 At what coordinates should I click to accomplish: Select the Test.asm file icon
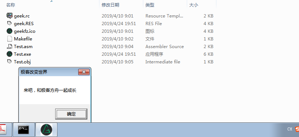click(10, 46)
